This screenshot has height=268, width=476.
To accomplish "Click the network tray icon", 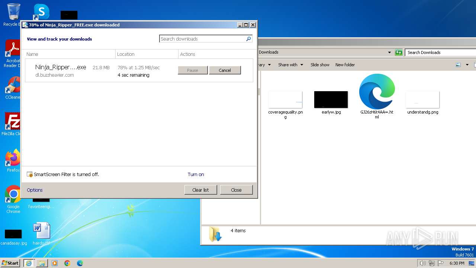I will [x=432, y=263].
